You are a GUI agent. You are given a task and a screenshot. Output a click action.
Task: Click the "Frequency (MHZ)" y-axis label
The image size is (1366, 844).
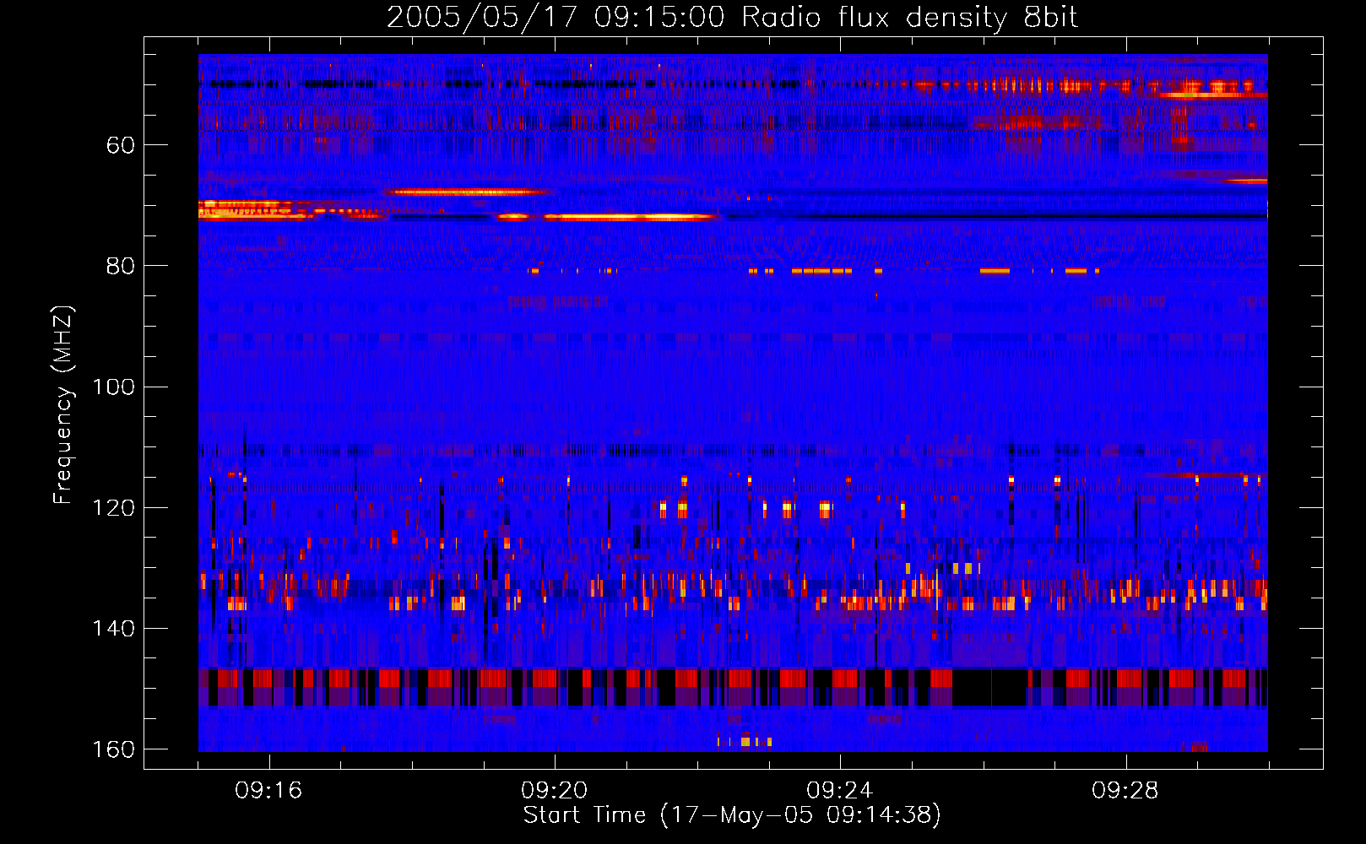pyautogui.click(x=63, y=405)
